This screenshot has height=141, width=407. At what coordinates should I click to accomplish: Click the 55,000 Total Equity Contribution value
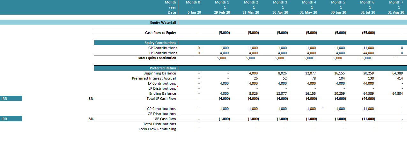click(x=365, y=58)
